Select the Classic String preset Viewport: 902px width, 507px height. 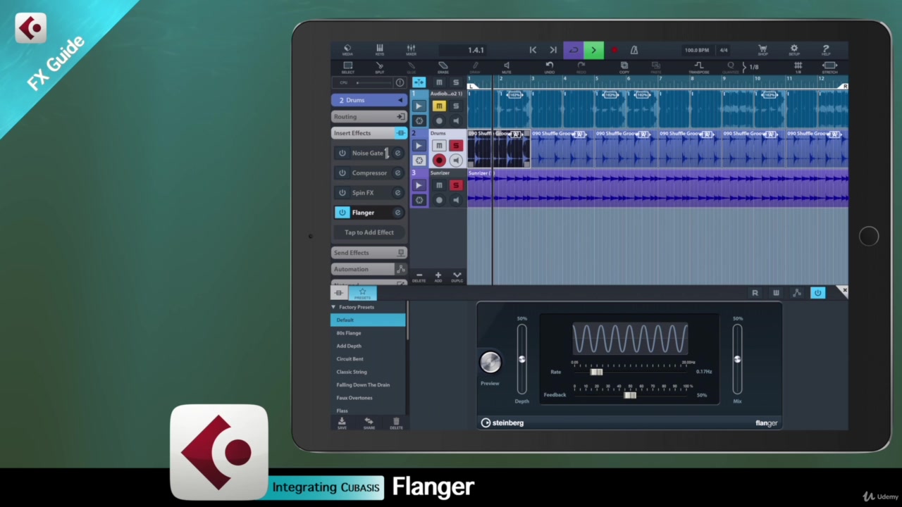click(x=368, y=372)
